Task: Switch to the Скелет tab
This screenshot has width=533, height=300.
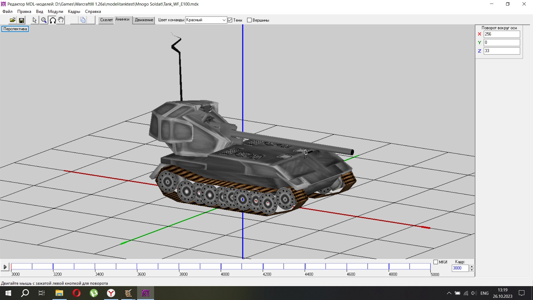Action: [106, 20]
